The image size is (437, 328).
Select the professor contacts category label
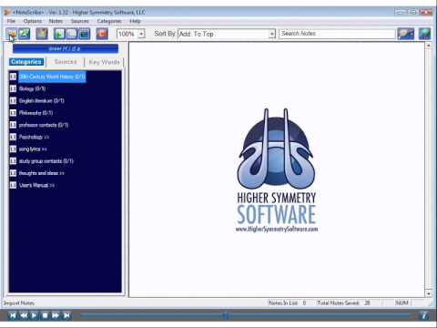44,125
